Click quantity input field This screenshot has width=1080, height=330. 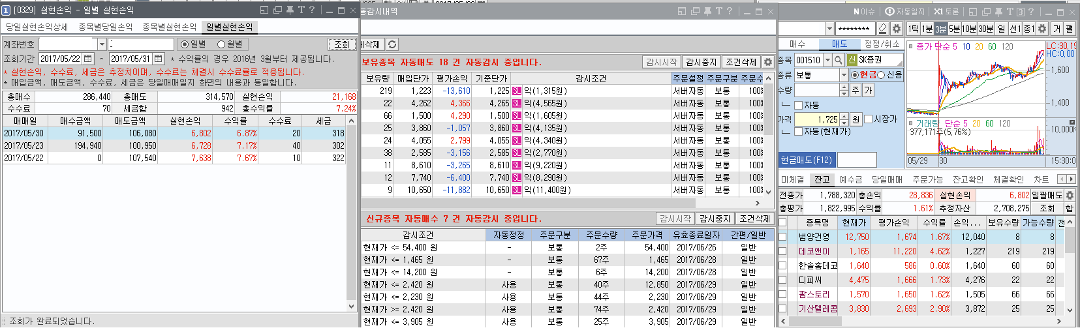point(816,90)
